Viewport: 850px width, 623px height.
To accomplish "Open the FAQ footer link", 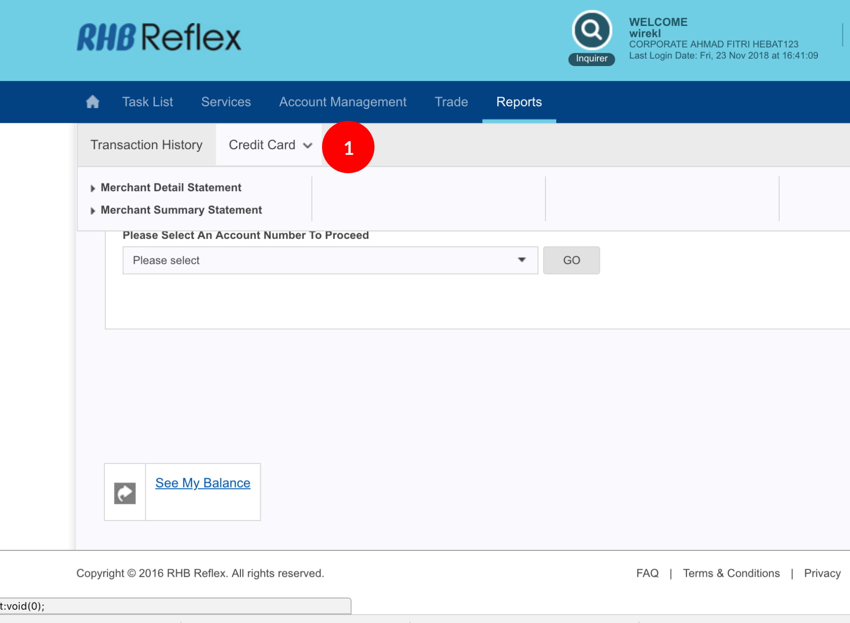I will (647, 573).
